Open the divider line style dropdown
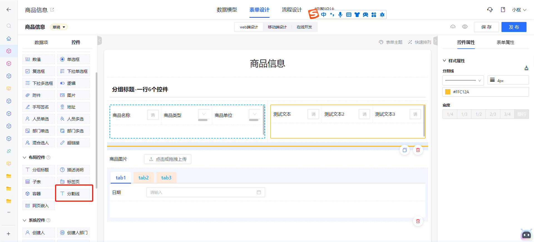The height and width of the screenshot is (242, 534). (x=463, y=80)
